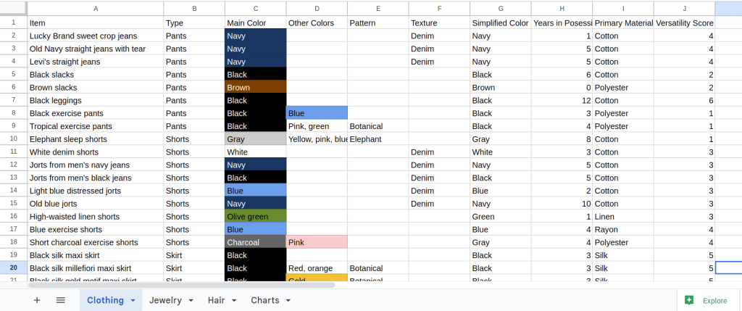Image resolution: width=742 pixels, height=311 pixels.
Task: Open the all sheets list icon
Action: [61, 300]
